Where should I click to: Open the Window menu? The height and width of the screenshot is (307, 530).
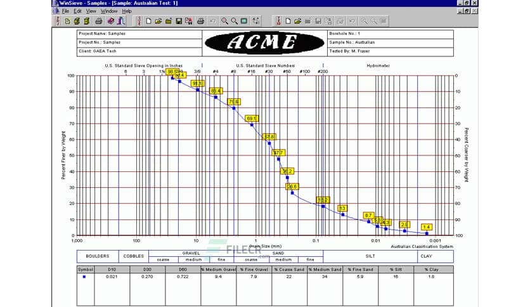pos(109,11)
